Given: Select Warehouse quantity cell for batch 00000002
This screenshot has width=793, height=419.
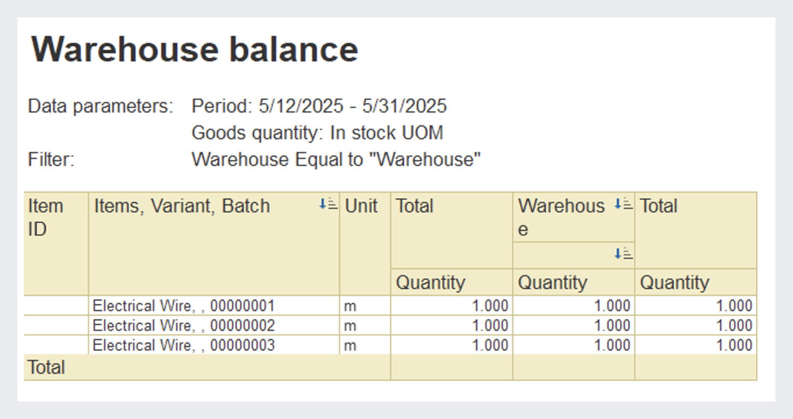Looking at the screenshot, I should coord(573,326).
